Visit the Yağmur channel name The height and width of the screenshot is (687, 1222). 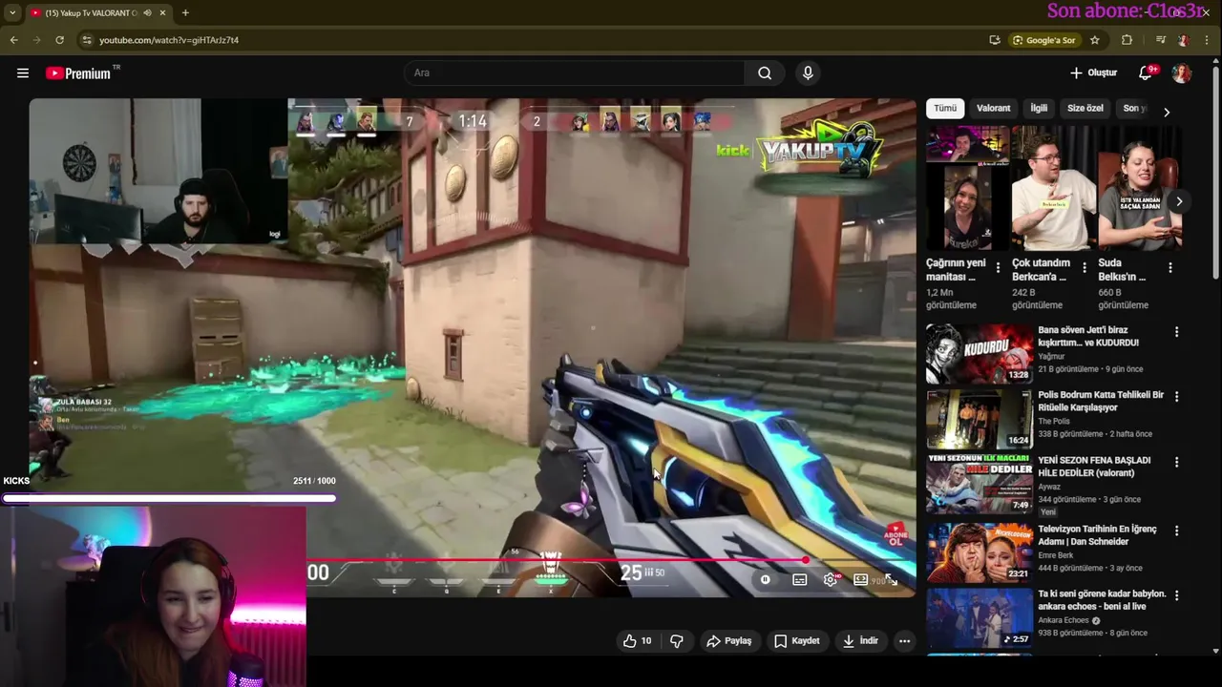(1052, 356)
